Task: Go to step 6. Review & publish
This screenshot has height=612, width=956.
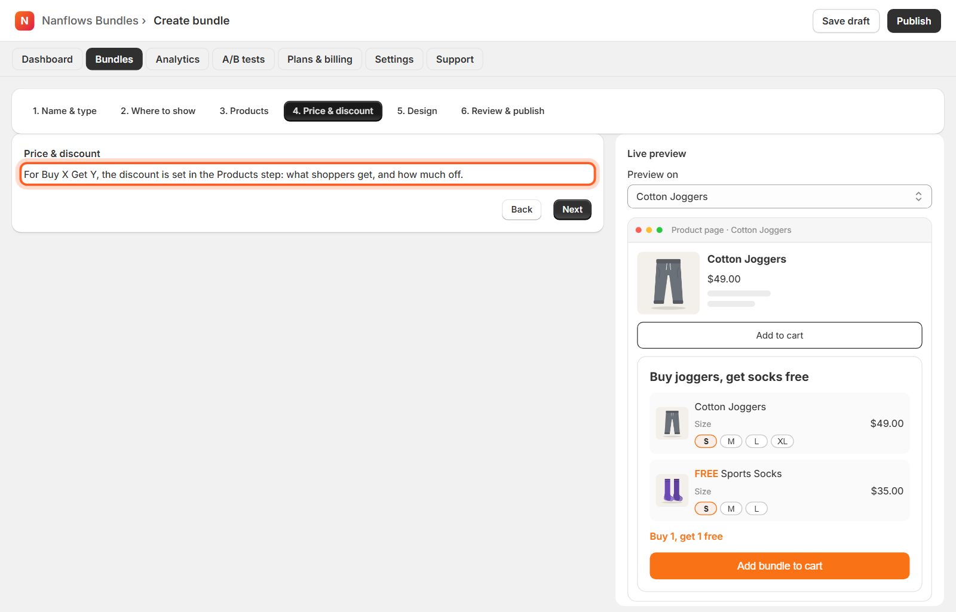Action: (x=502, y=111)
